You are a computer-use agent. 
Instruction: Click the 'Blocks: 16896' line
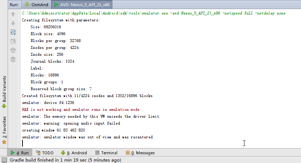pos(45,75)
